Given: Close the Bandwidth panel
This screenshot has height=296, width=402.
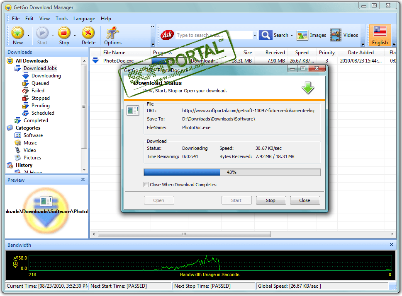Looking at the screenshot, I should coord(392,245).
